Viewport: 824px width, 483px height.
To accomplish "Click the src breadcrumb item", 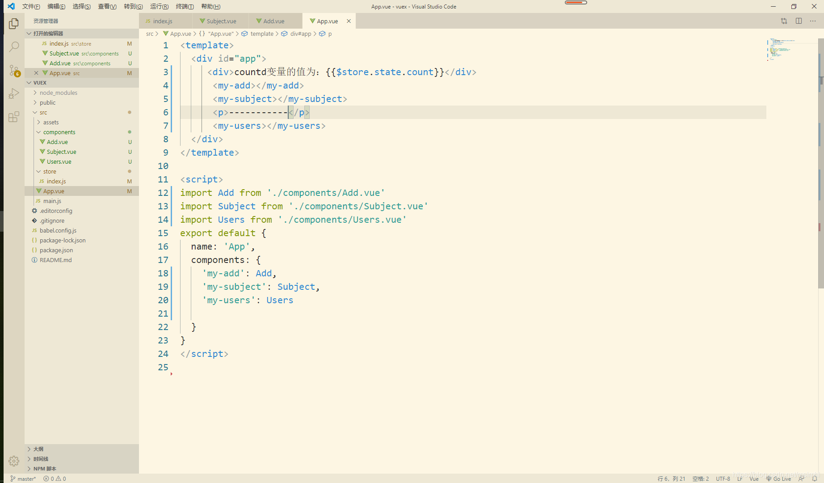I will tap(150, 34).
